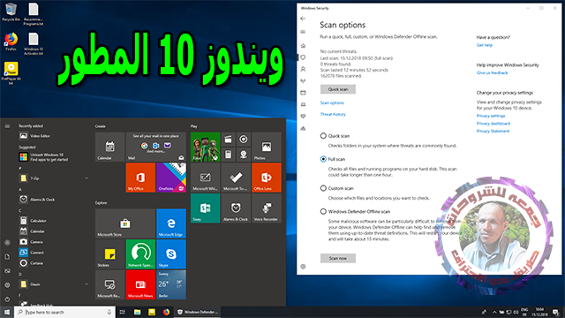Viewport: 565px width, 318px height.
Task: Go to Home icon in Windows Security sidebar
Action: pyautogui.click(x=303, y=46)
